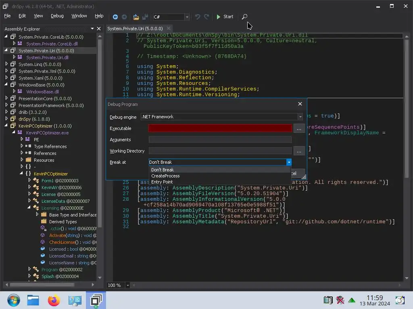This screenshot has height=309, width=413.
Task: Expand dnlib (3.3.2.0) node
Action: click(x=6, y=112)
